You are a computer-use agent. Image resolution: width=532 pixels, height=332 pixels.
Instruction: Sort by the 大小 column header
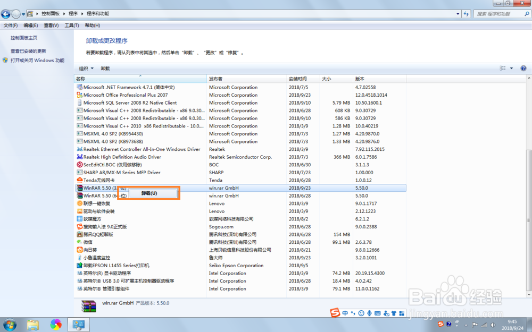[x=336, y=79]
